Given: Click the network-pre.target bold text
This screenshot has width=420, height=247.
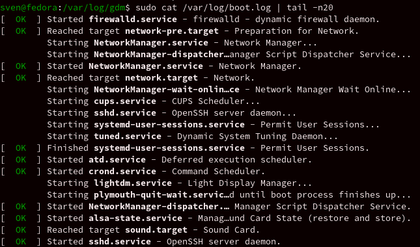Looking at the screenshot, I should [x=172, y=31].
